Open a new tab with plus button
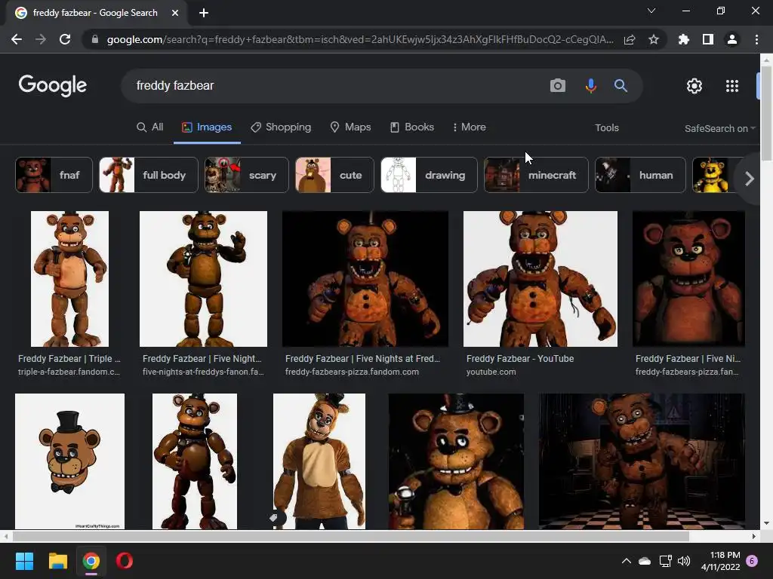The width and height of the screenshot is (773, 579). pos(204,13)
